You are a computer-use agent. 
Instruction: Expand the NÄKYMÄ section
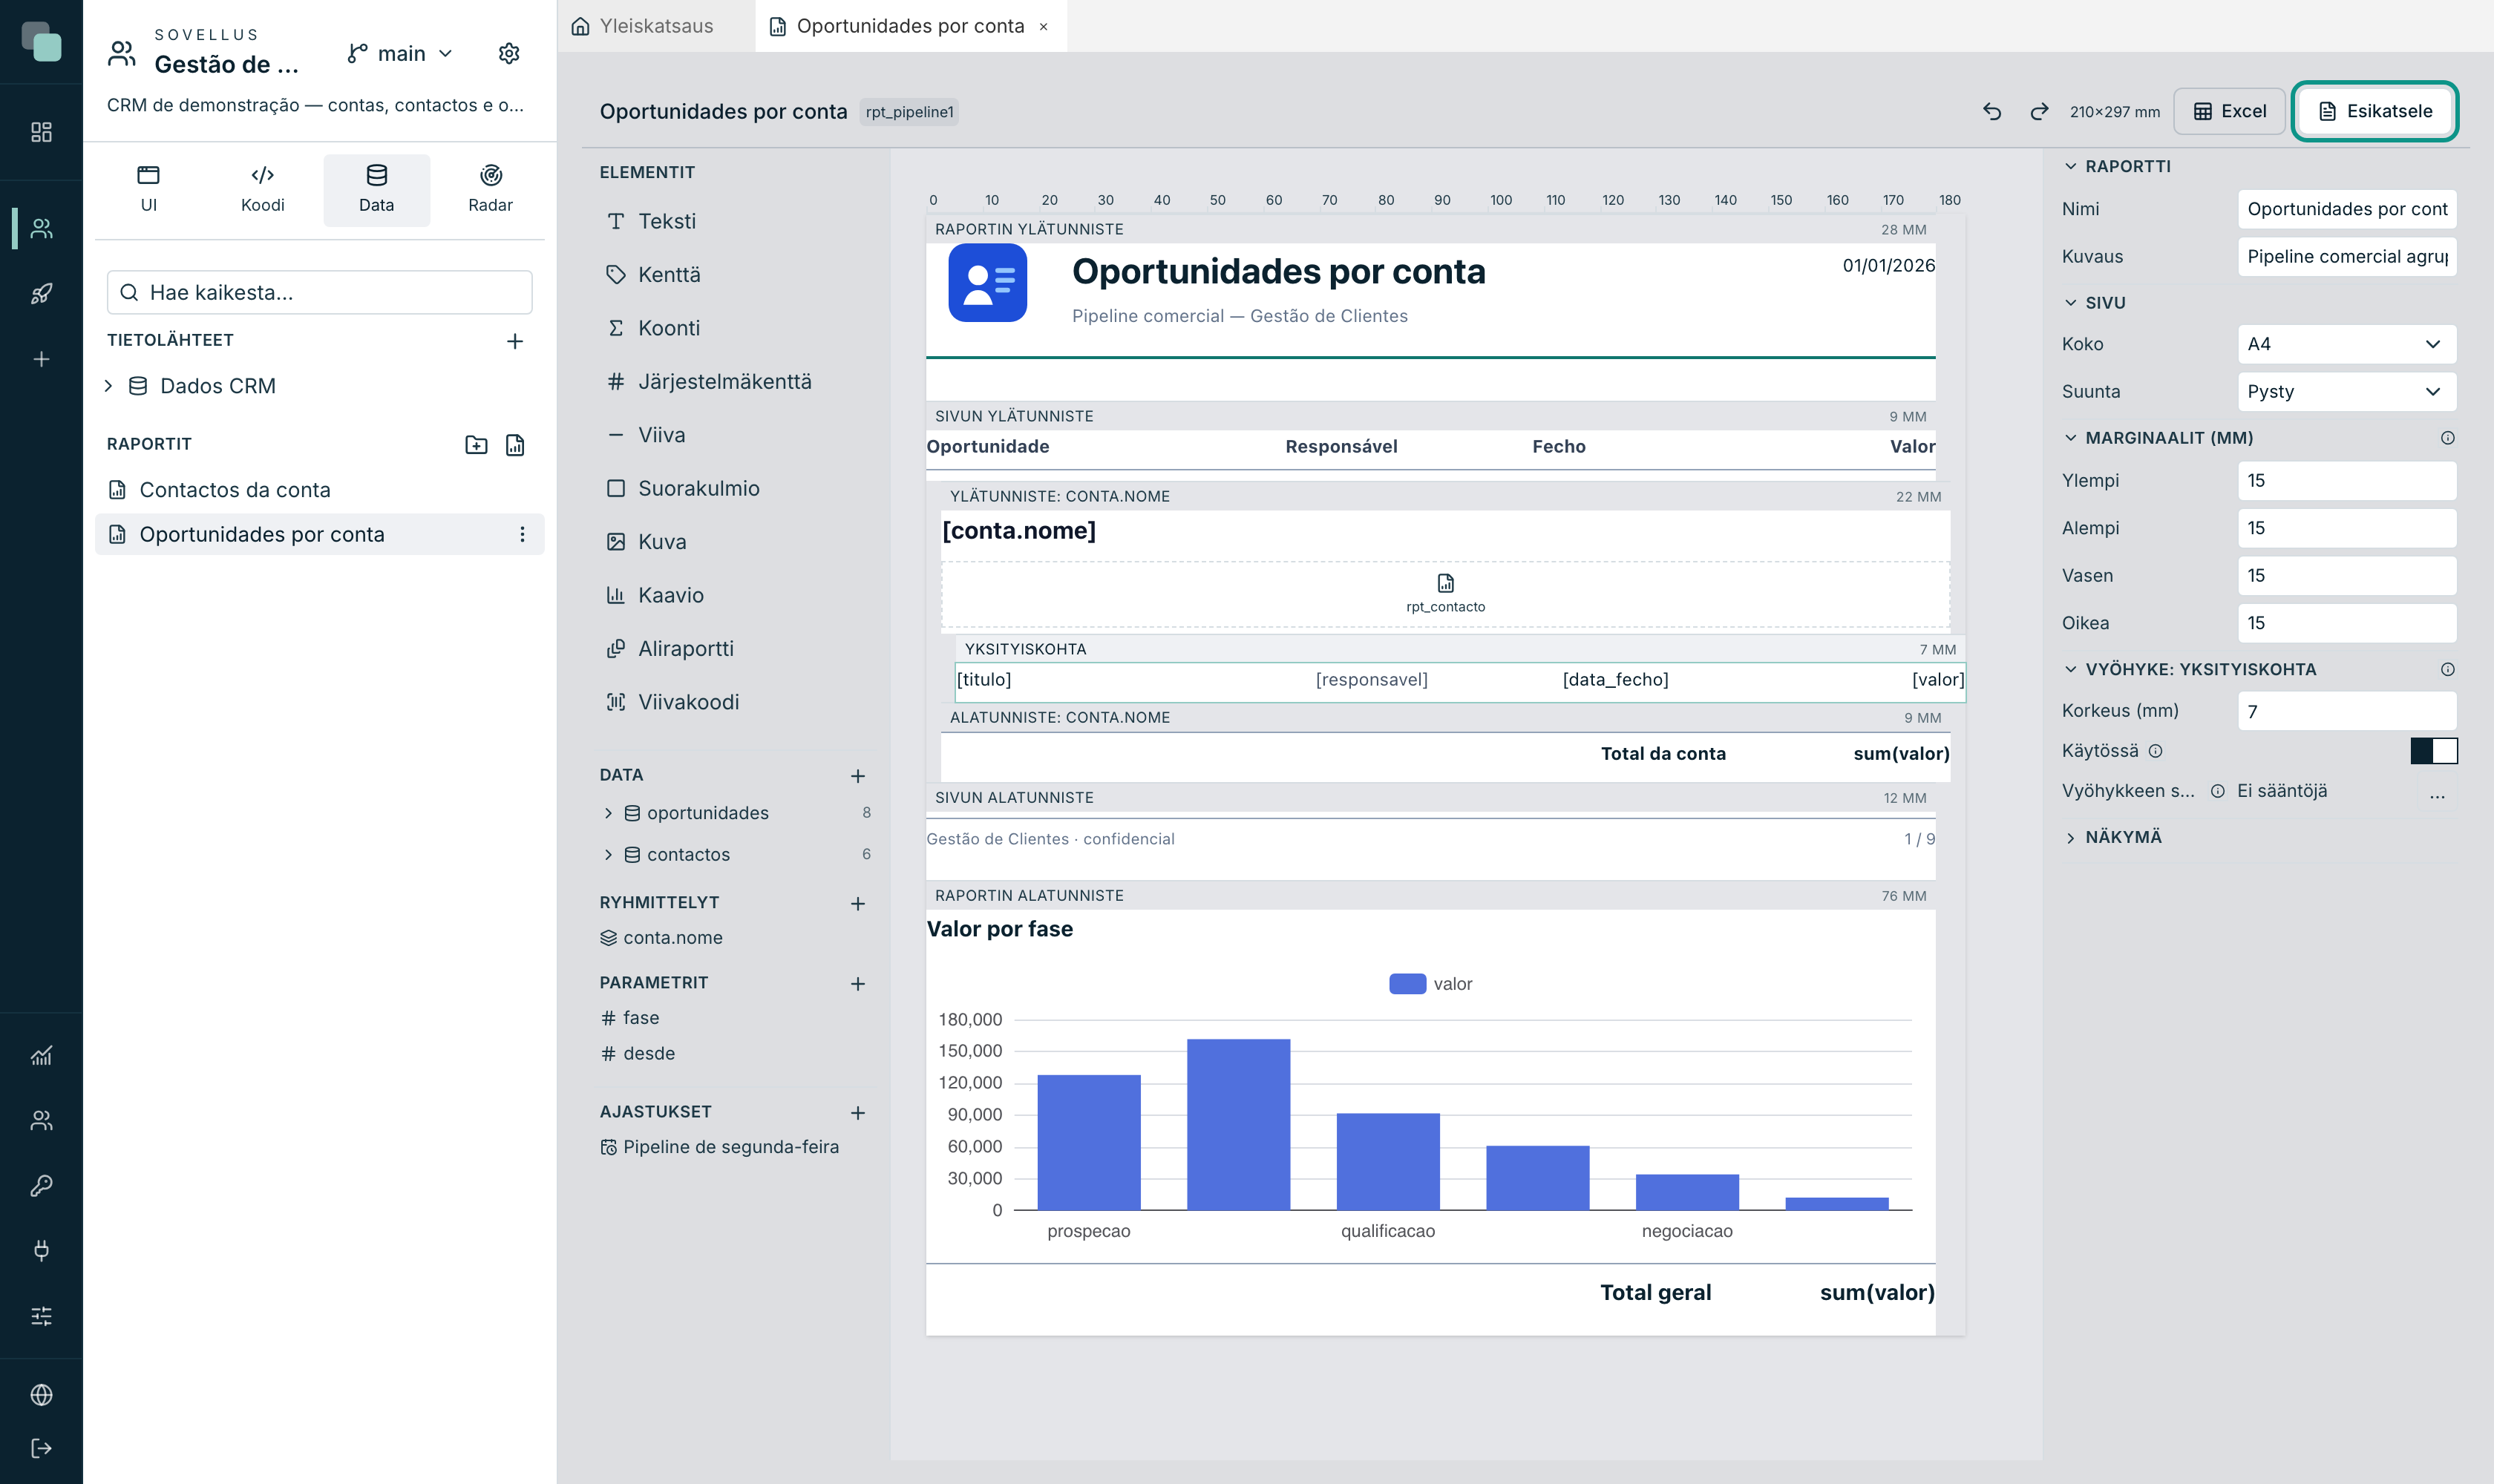(x=2070, y=837)
